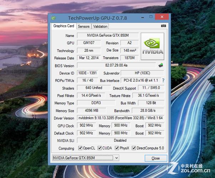Image resolution: width=215 pixels, height=178 pixels.
Task: Click Bus Interface value PCI-E 2.0 x16
Action: (x=141, y=80)
